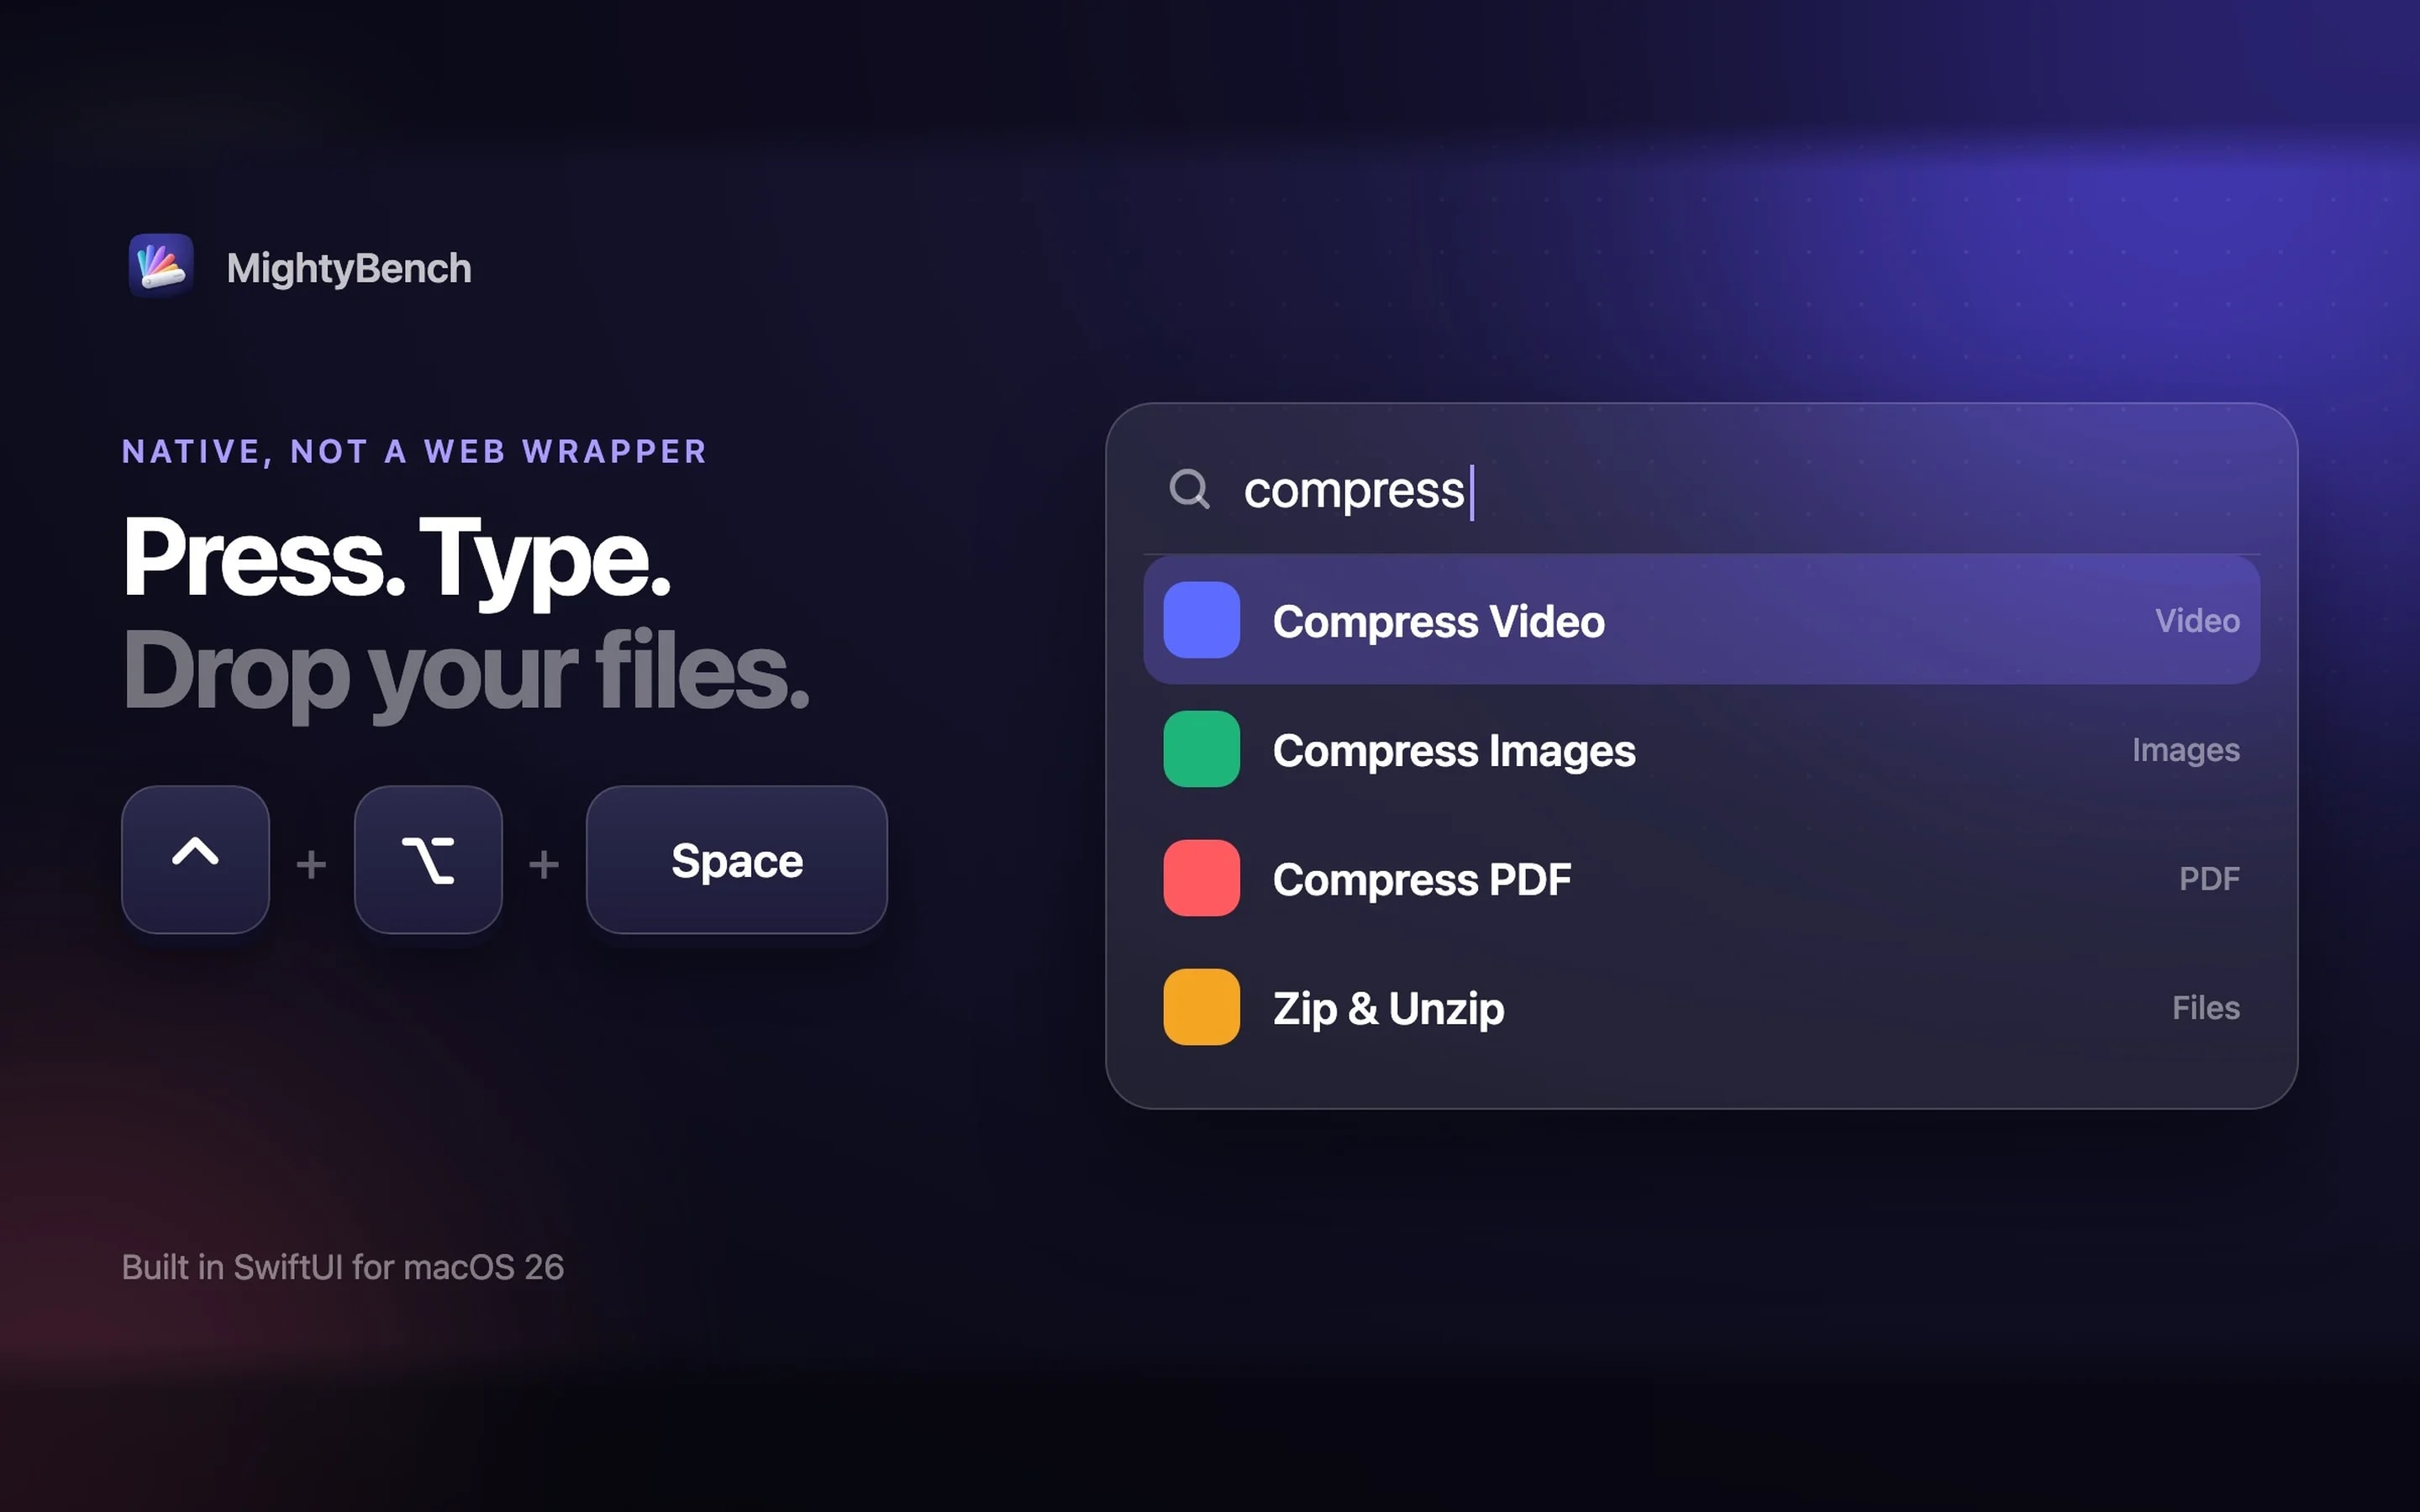
Task: Click the Option symbol key
Action: [428, 860]
